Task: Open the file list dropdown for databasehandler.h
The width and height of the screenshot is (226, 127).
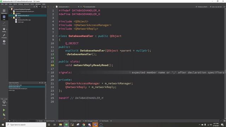Action: (x=78, y=7)
